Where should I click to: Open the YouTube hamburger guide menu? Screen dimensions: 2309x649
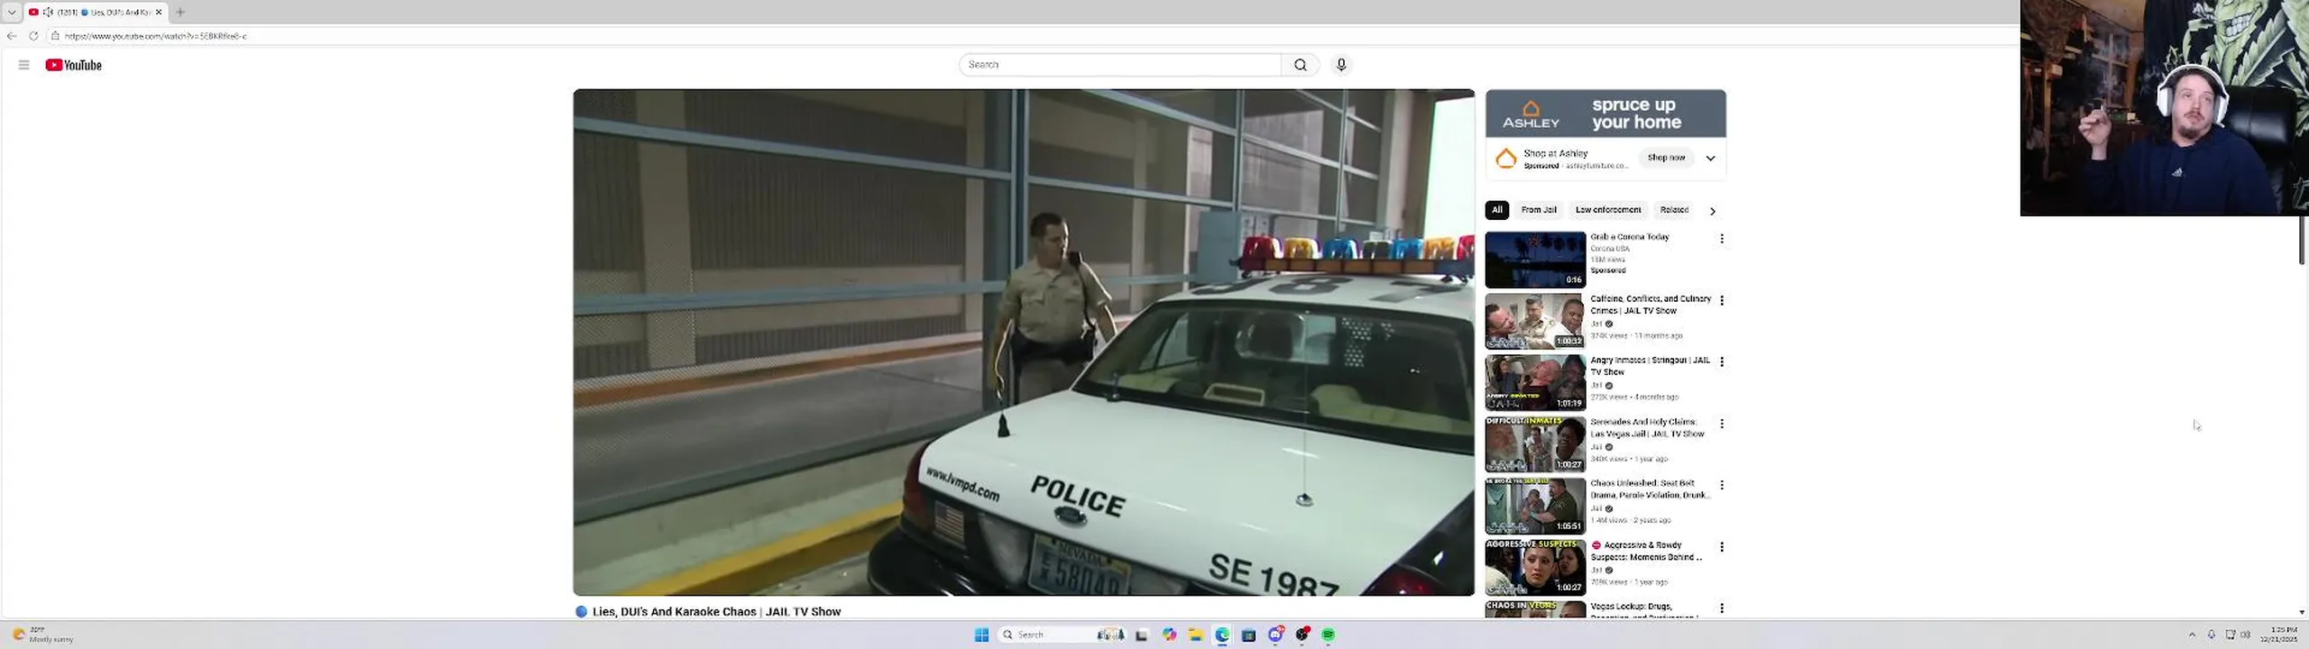(23, 65)
